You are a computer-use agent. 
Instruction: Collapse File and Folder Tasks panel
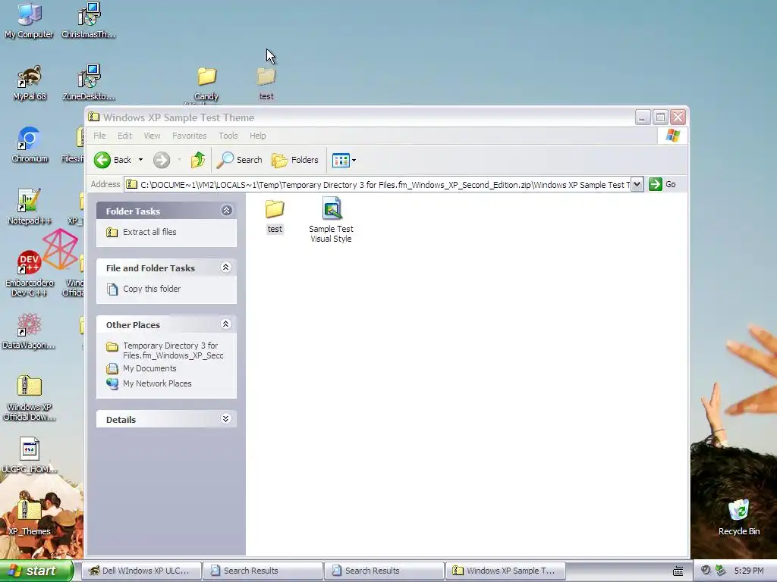pos(225,268)
